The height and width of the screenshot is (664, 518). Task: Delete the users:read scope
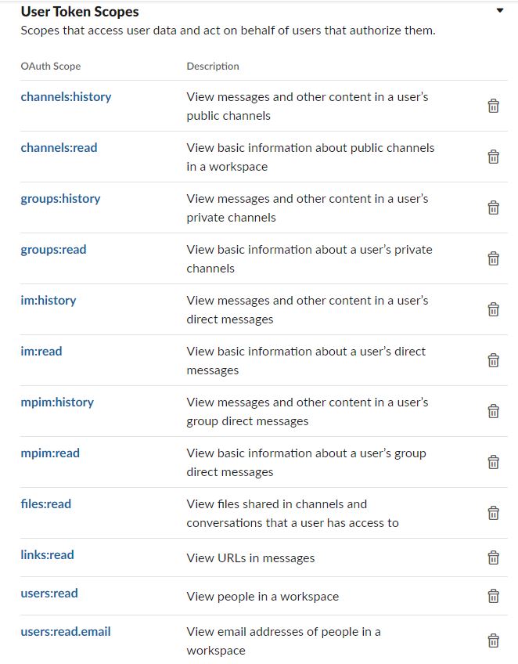[494, 595]
